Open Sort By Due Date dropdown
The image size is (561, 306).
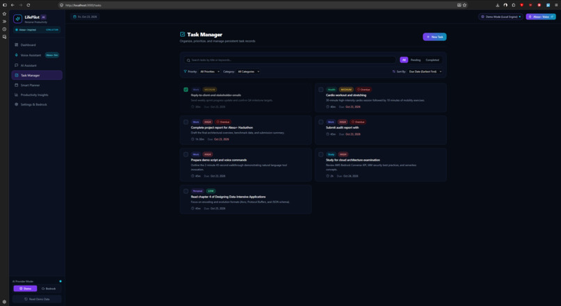[425, 72]
